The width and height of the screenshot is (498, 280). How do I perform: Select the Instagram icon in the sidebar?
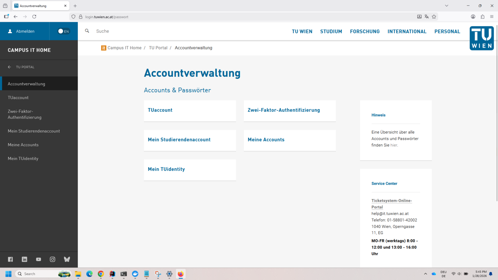click(x=53, y=259)
